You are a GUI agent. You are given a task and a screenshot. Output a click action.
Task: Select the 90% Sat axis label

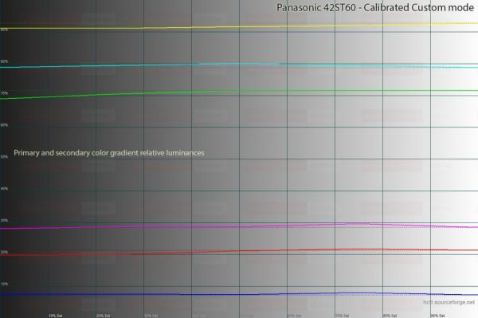pos(437,316)
